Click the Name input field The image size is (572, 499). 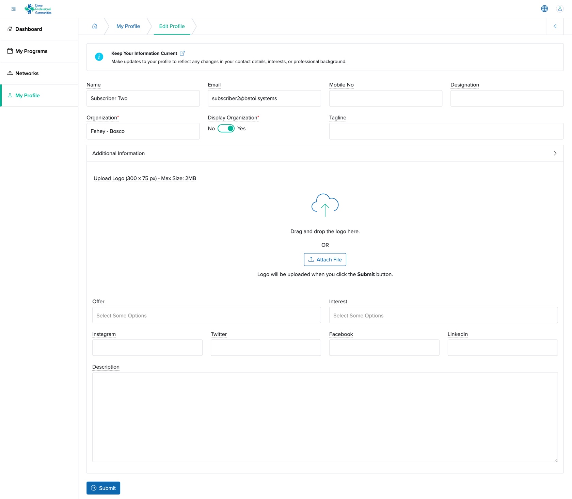coord(143,98)
